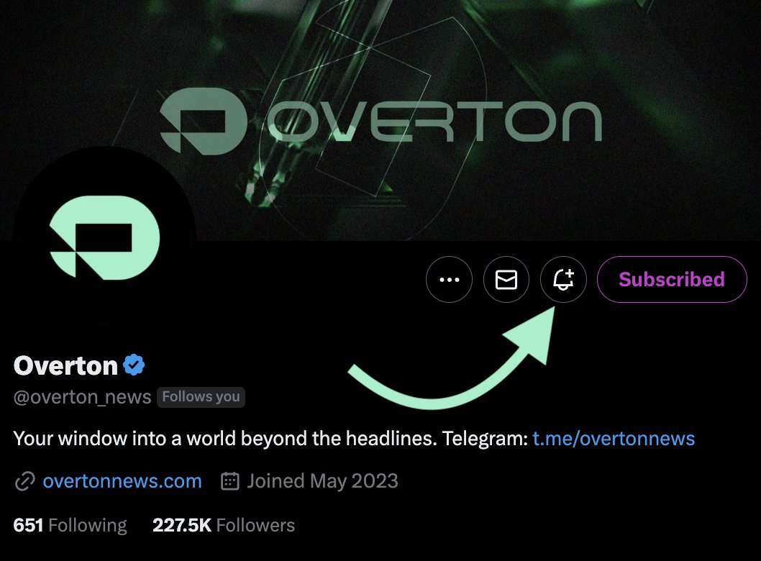Click the Overton display name
Screen dimensions: 761x561
pyautogui.click(x=65, y=365)
